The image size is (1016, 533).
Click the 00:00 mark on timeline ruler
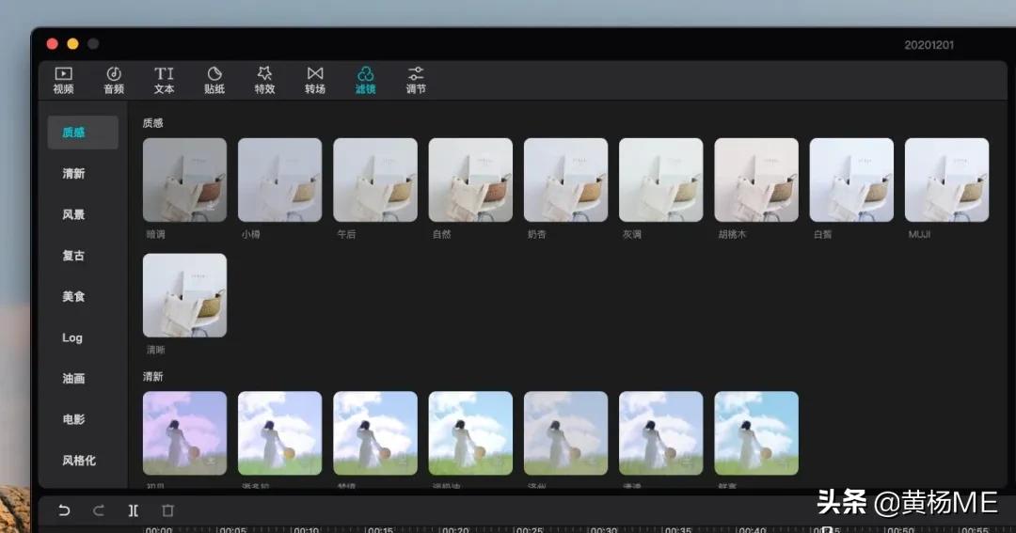(159, 529)
